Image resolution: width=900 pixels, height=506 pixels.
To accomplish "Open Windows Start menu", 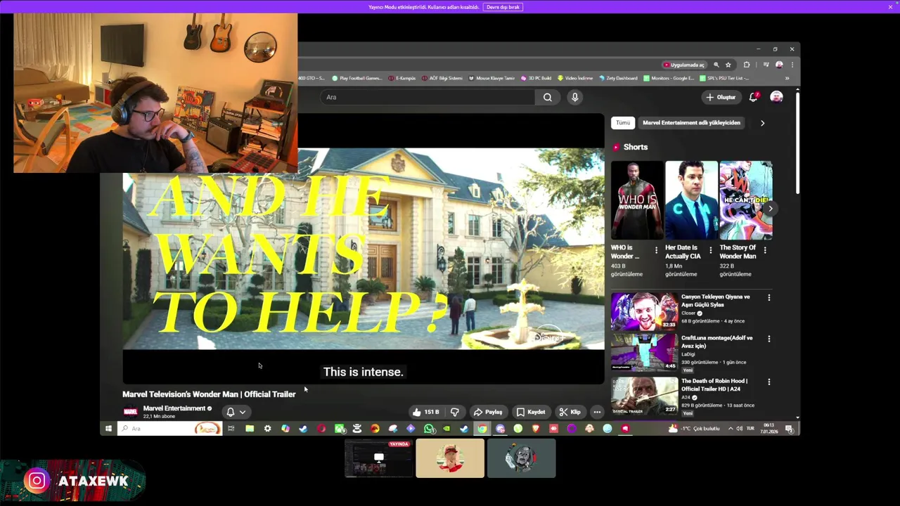I will click(x=108, y=429).
